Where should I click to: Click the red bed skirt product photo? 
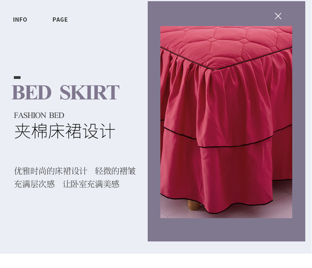tap(226, 122)
